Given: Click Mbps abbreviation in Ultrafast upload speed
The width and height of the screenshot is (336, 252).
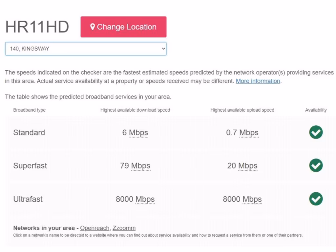Looking at the screenshot, I should point(252,199).
